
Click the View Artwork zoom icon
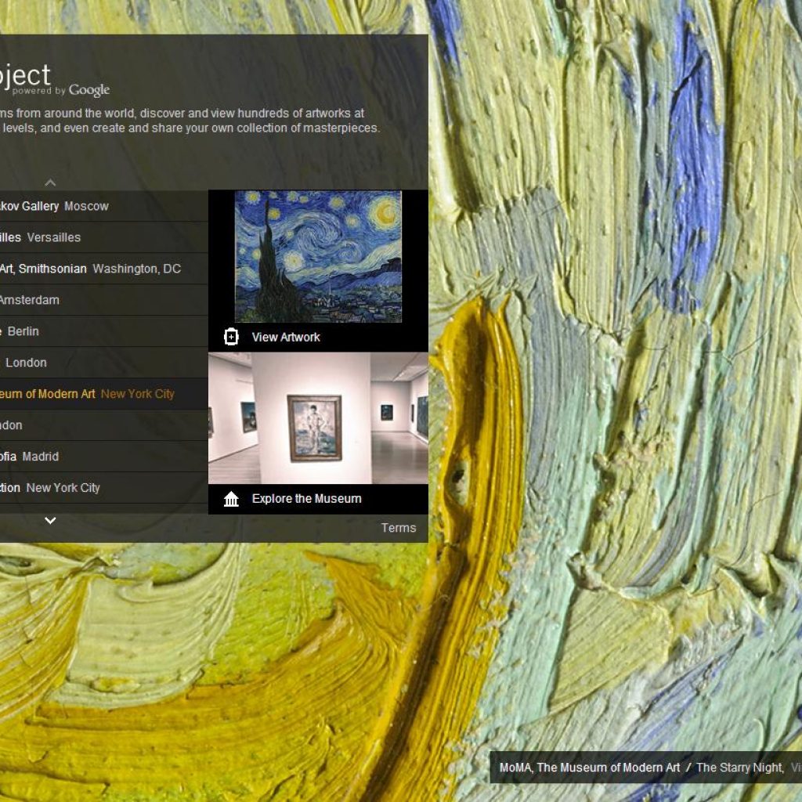click(231, 337)
